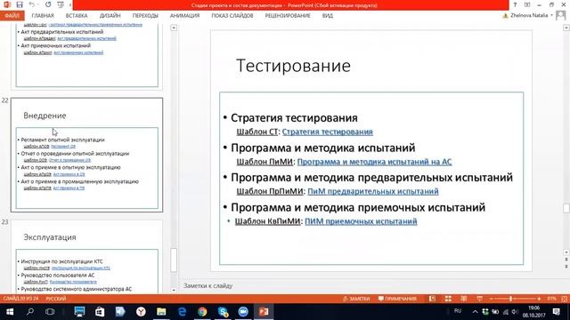Click the Шаблон ПрПиМИ text

(x=269, y=191)
